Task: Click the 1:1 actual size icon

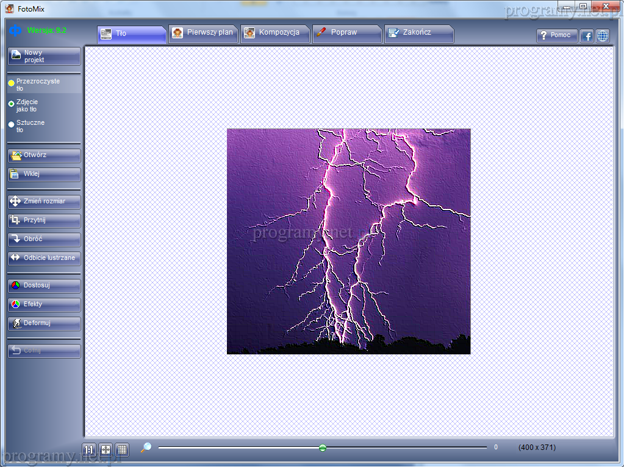Action: [89, 449]
